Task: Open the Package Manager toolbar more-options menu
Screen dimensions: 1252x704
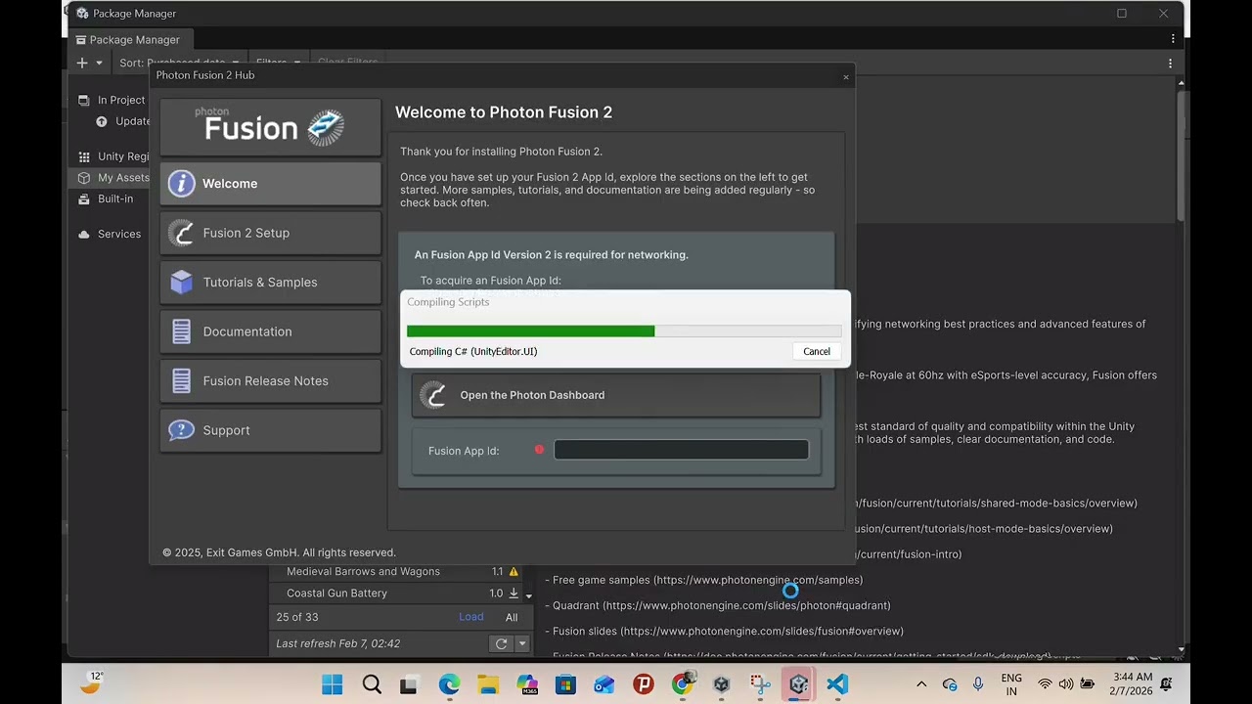Action: tap(1170, 63)
